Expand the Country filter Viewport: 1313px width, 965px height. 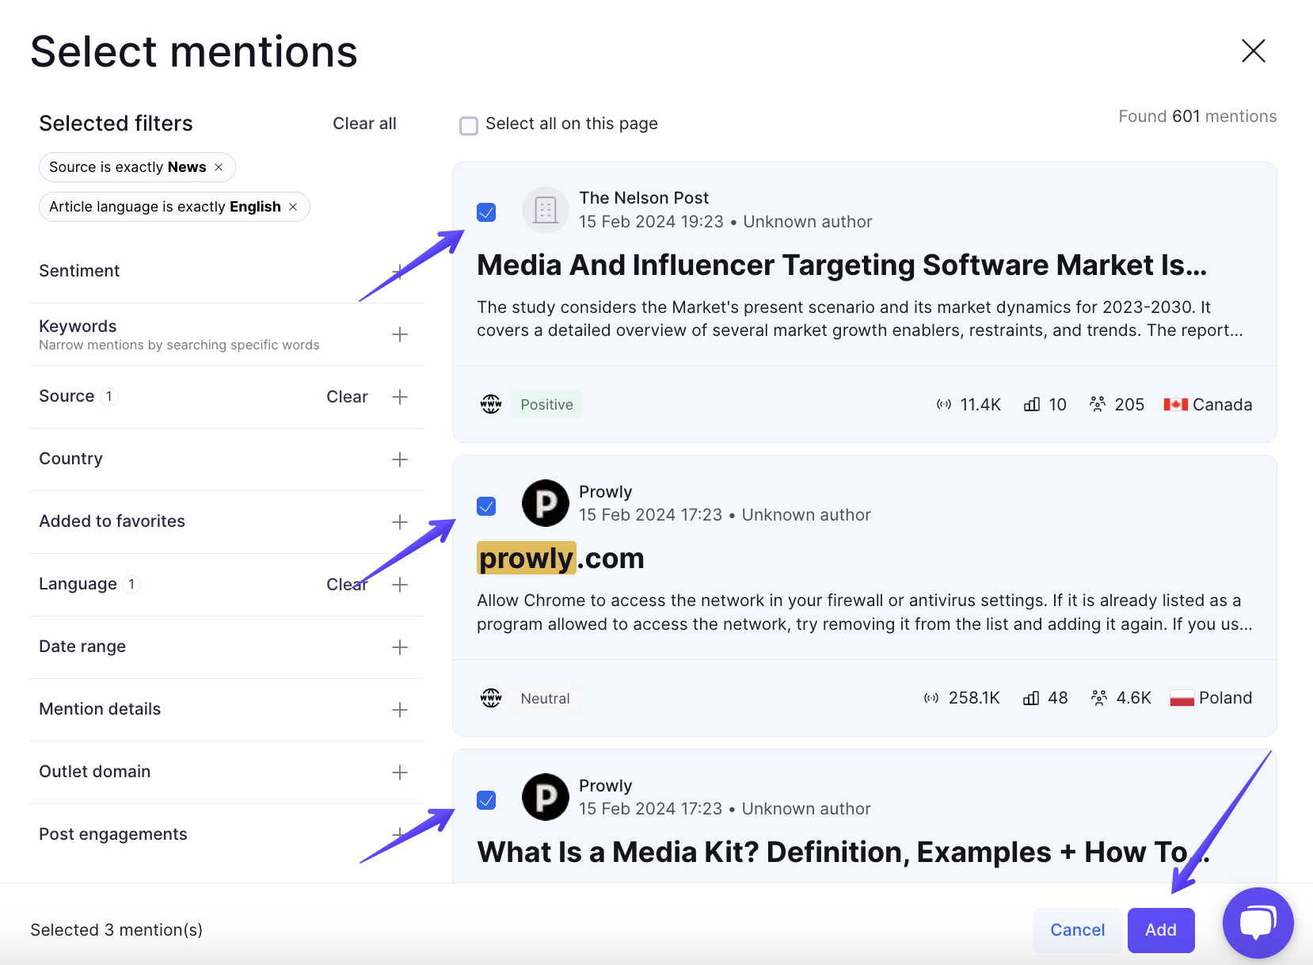pos(400,460)
